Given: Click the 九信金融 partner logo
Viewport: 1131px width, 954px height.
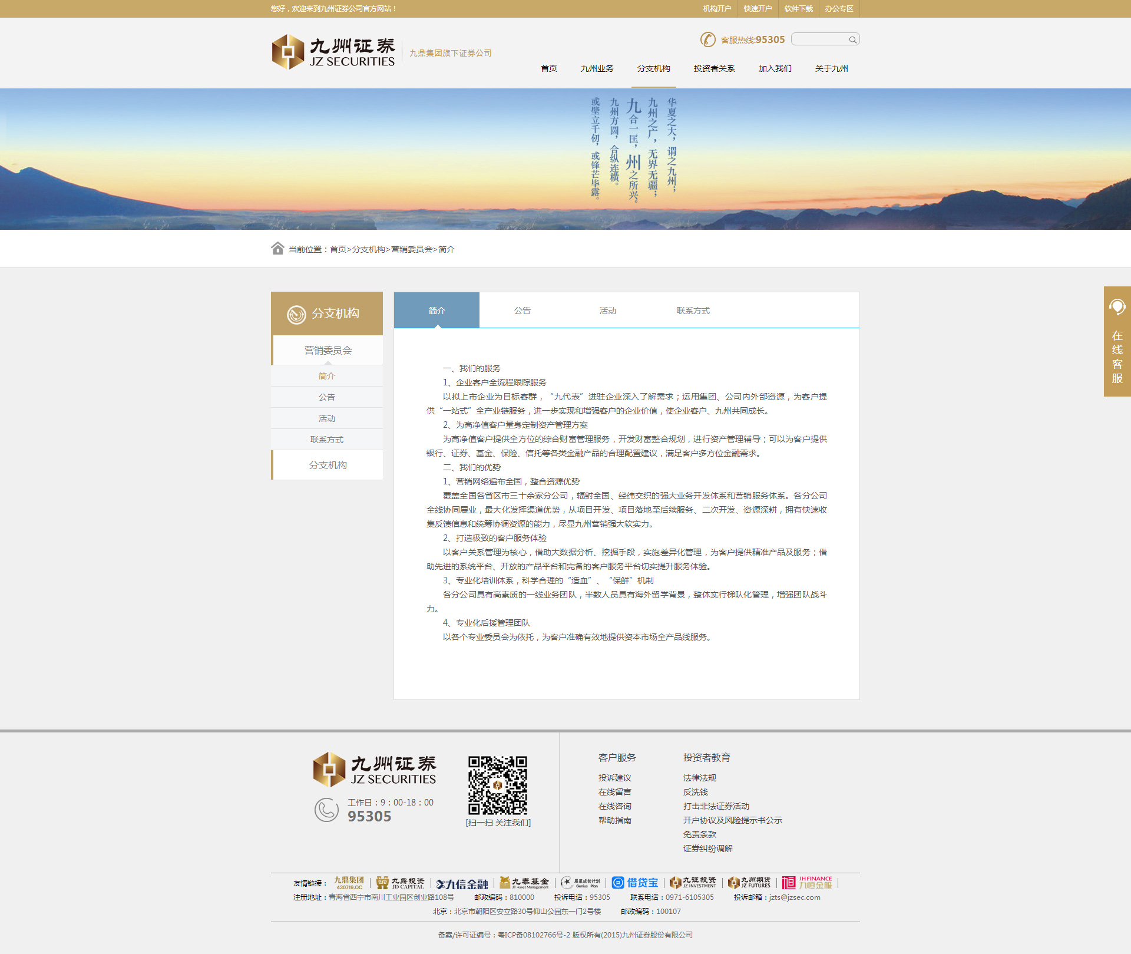Looking at the screenshot, I should point(462,883).
